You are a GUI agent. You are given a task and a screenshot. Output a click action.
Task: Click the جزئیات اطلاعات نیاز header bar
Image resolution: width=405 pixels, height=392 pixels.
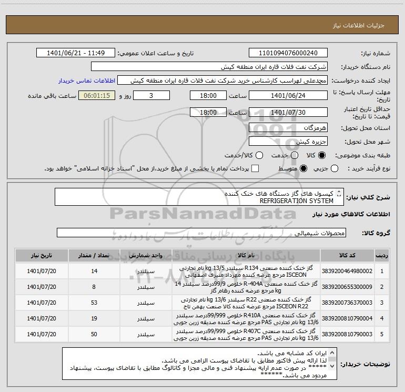click(202, 25)
